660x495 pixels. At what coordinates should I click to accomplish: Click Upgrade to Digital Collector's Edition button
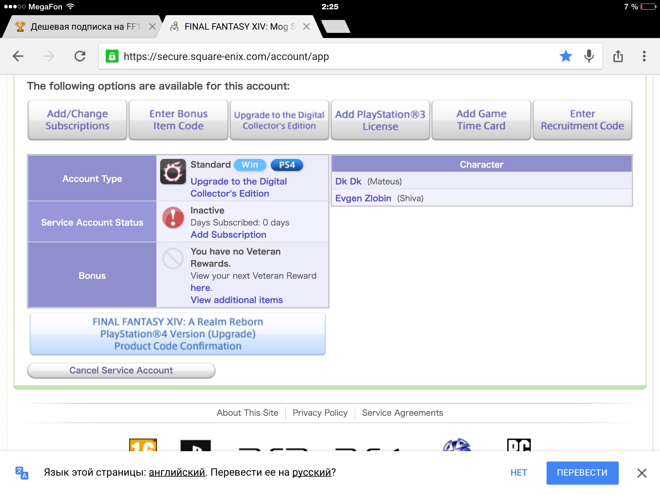pyautogui.click(x=279, y=120)
